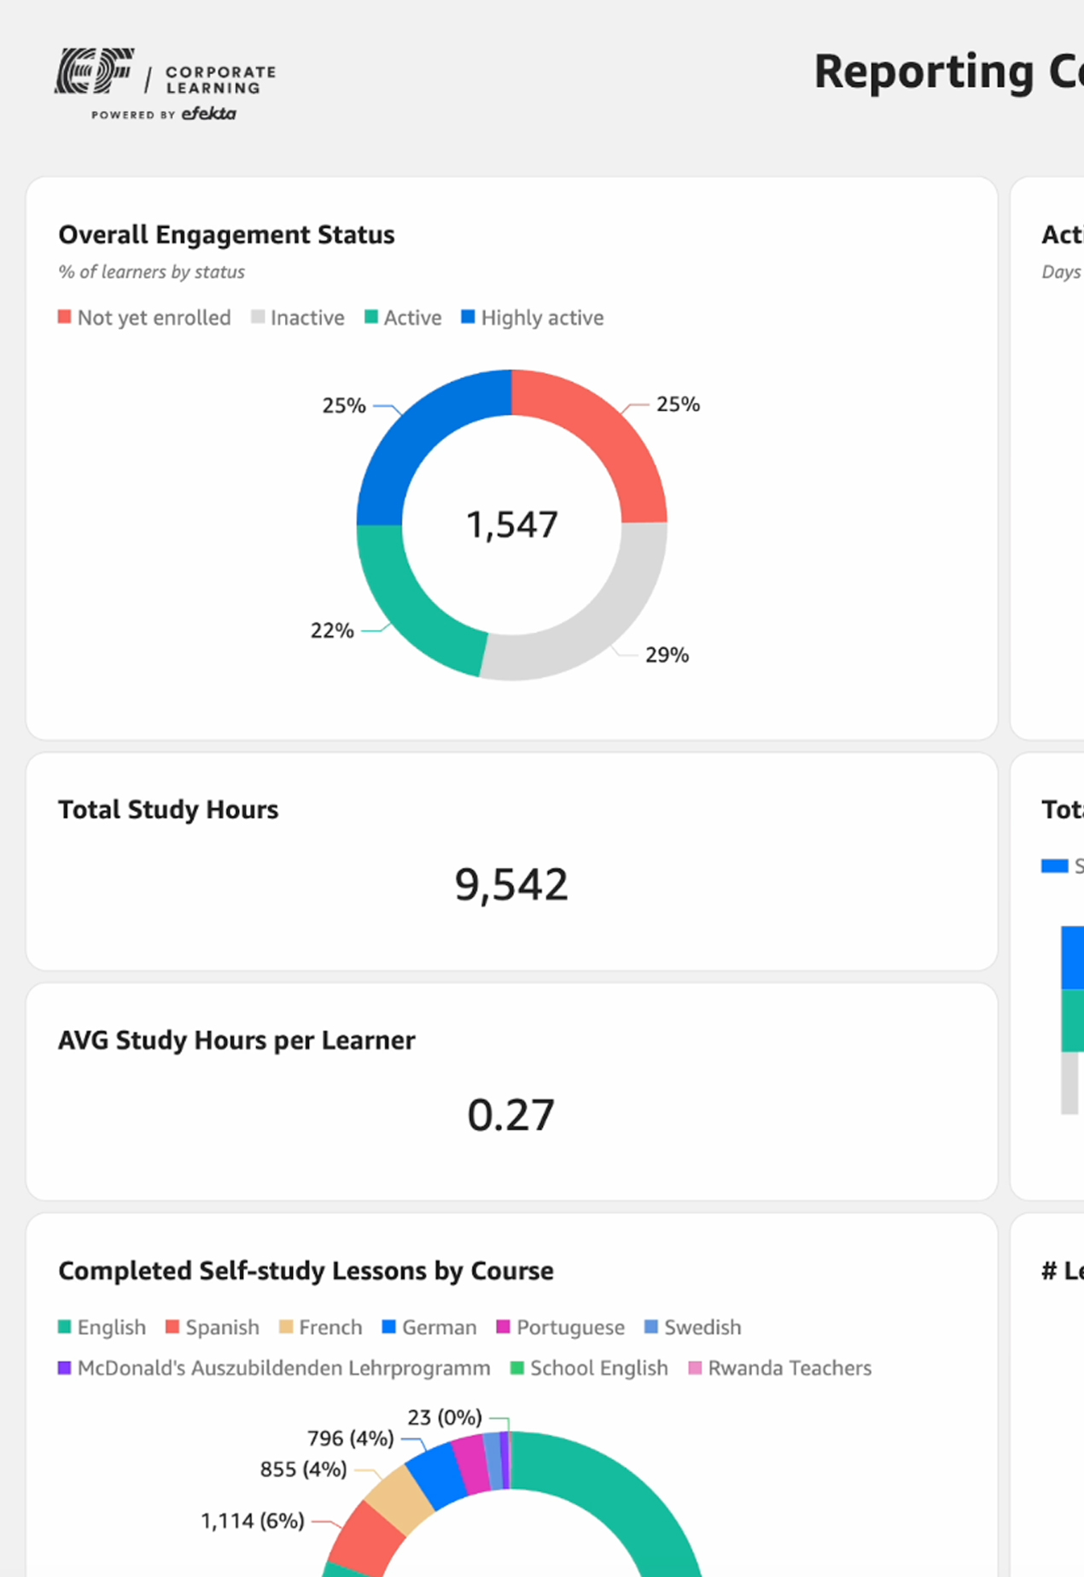Viewport: 1084px width, 1577px height.
Task: Toggle the Active legend entry
Action: coord(403,317)
